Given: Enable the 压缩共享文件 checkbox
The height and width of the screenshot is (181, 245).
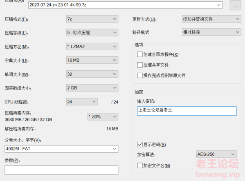Looking at the screenshot, I should (x=140, y=65).
